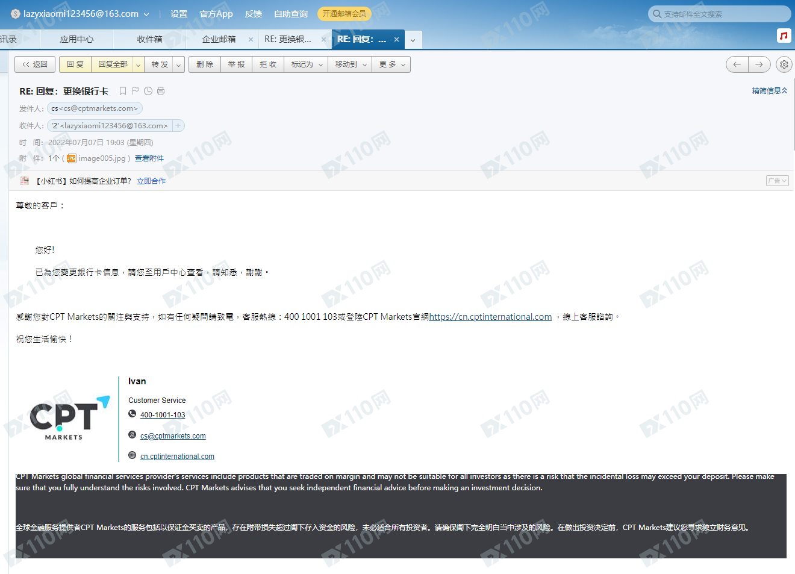Open the 更多 dropdown
This screenshot has height=574, width=795.
(391, 64)
